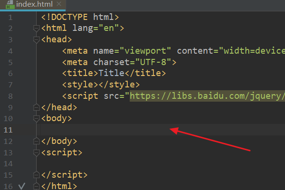285x190 pixels.
Task: Click line number 14 in the gutter
Action: point(8,164)
